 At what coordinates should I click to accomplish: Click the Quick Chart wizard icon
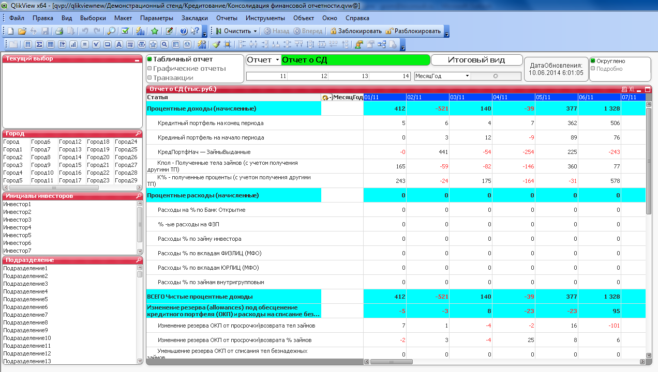pyautogui.click(x=140, y=31)
